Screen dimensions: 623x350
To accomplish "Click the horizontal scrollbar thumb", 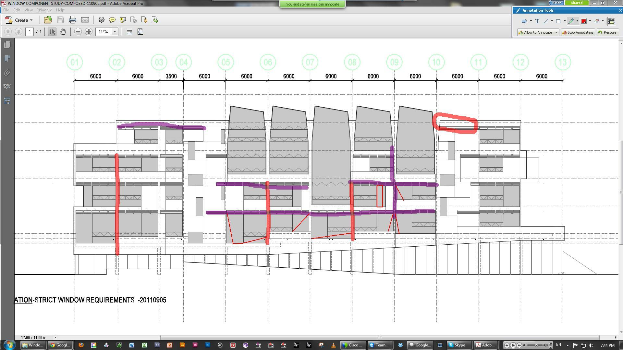I will [380, 337].
